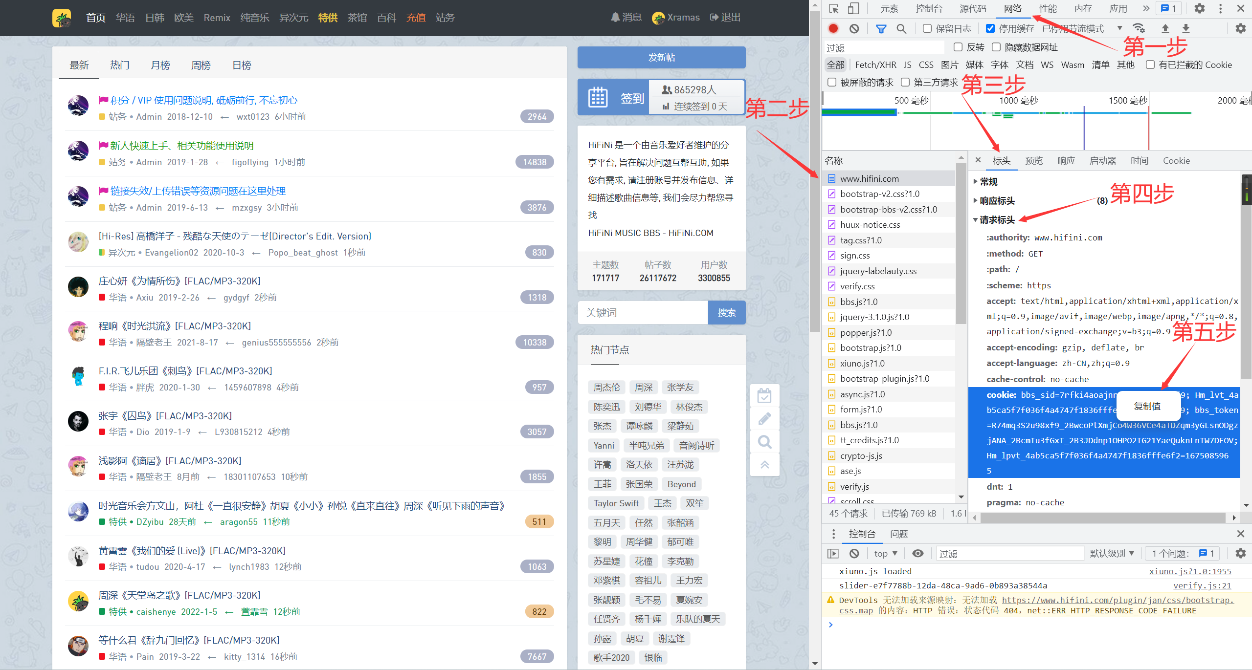Click the export HAR download arrow icon

1185,28
